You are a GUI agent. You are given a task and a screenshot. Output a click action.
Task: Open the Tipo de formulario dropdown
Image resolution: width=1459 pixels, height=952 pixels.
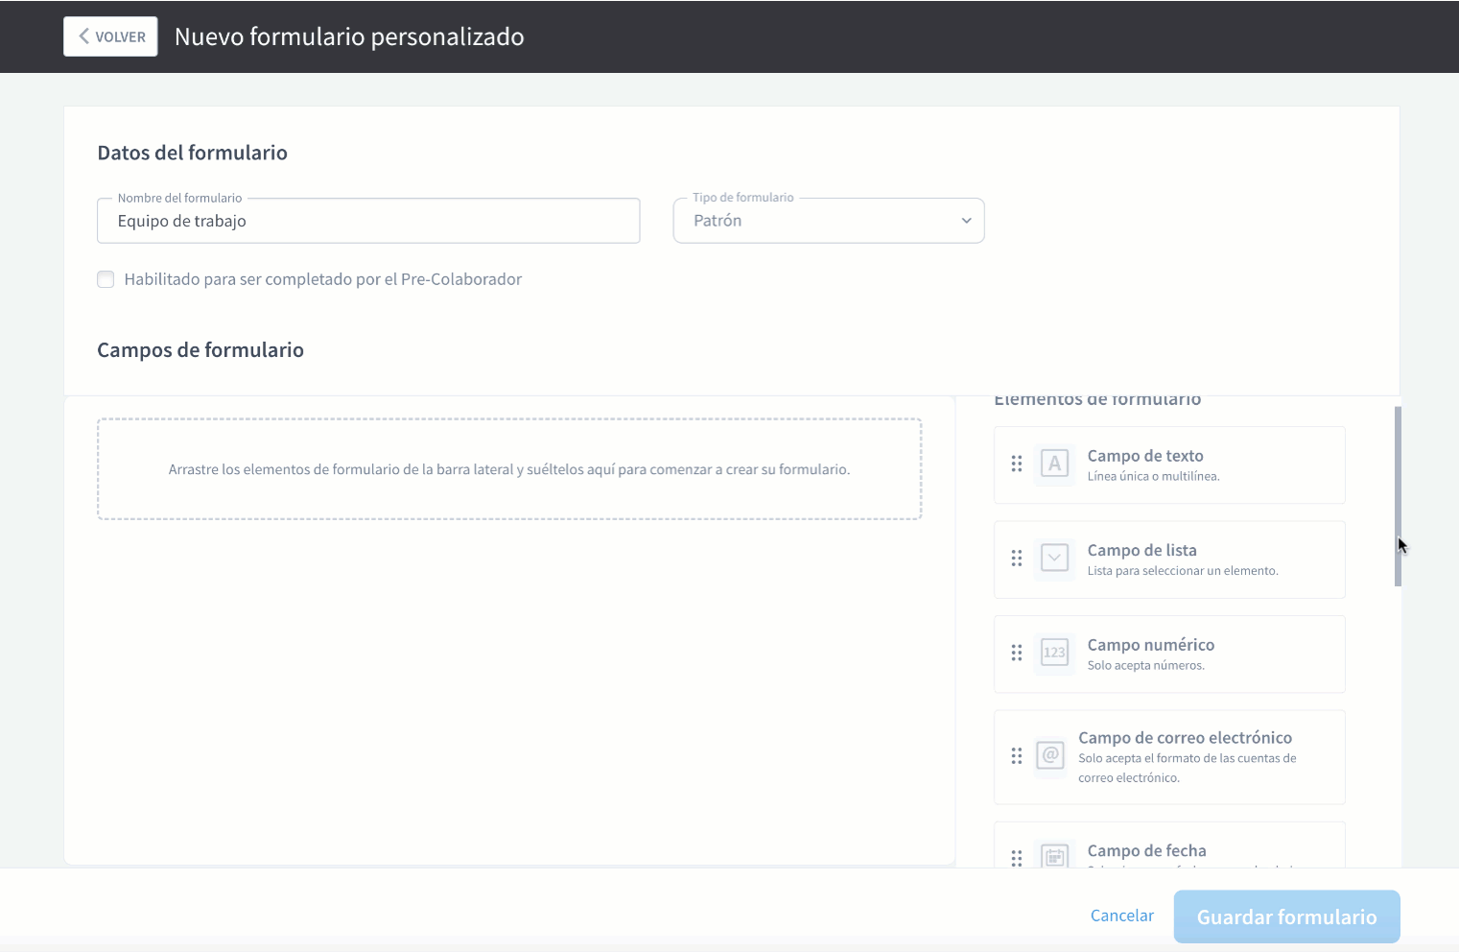pyautogui.click(x=828, y=221)
